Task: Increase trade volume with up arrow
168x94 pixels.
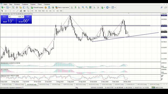Action: click(23, 17)
